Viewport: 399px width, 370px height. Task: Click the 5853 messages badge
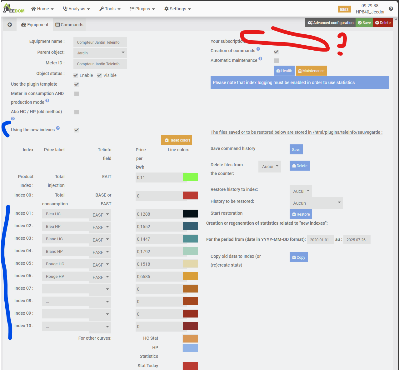coord(344,9)
